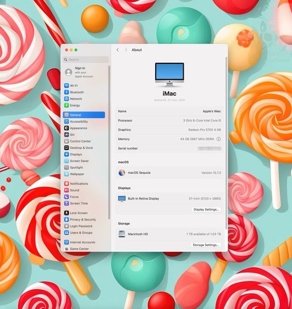Sign in with your Apple Account
This screenshot has height=309, width=292.
pyautogui.click(x=84, y=72)
